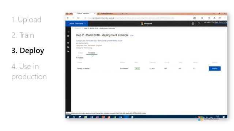Image resolution: width=234 pixels, height=131 pixels.
Task: Click the Status column header
Action: [122, 63]
